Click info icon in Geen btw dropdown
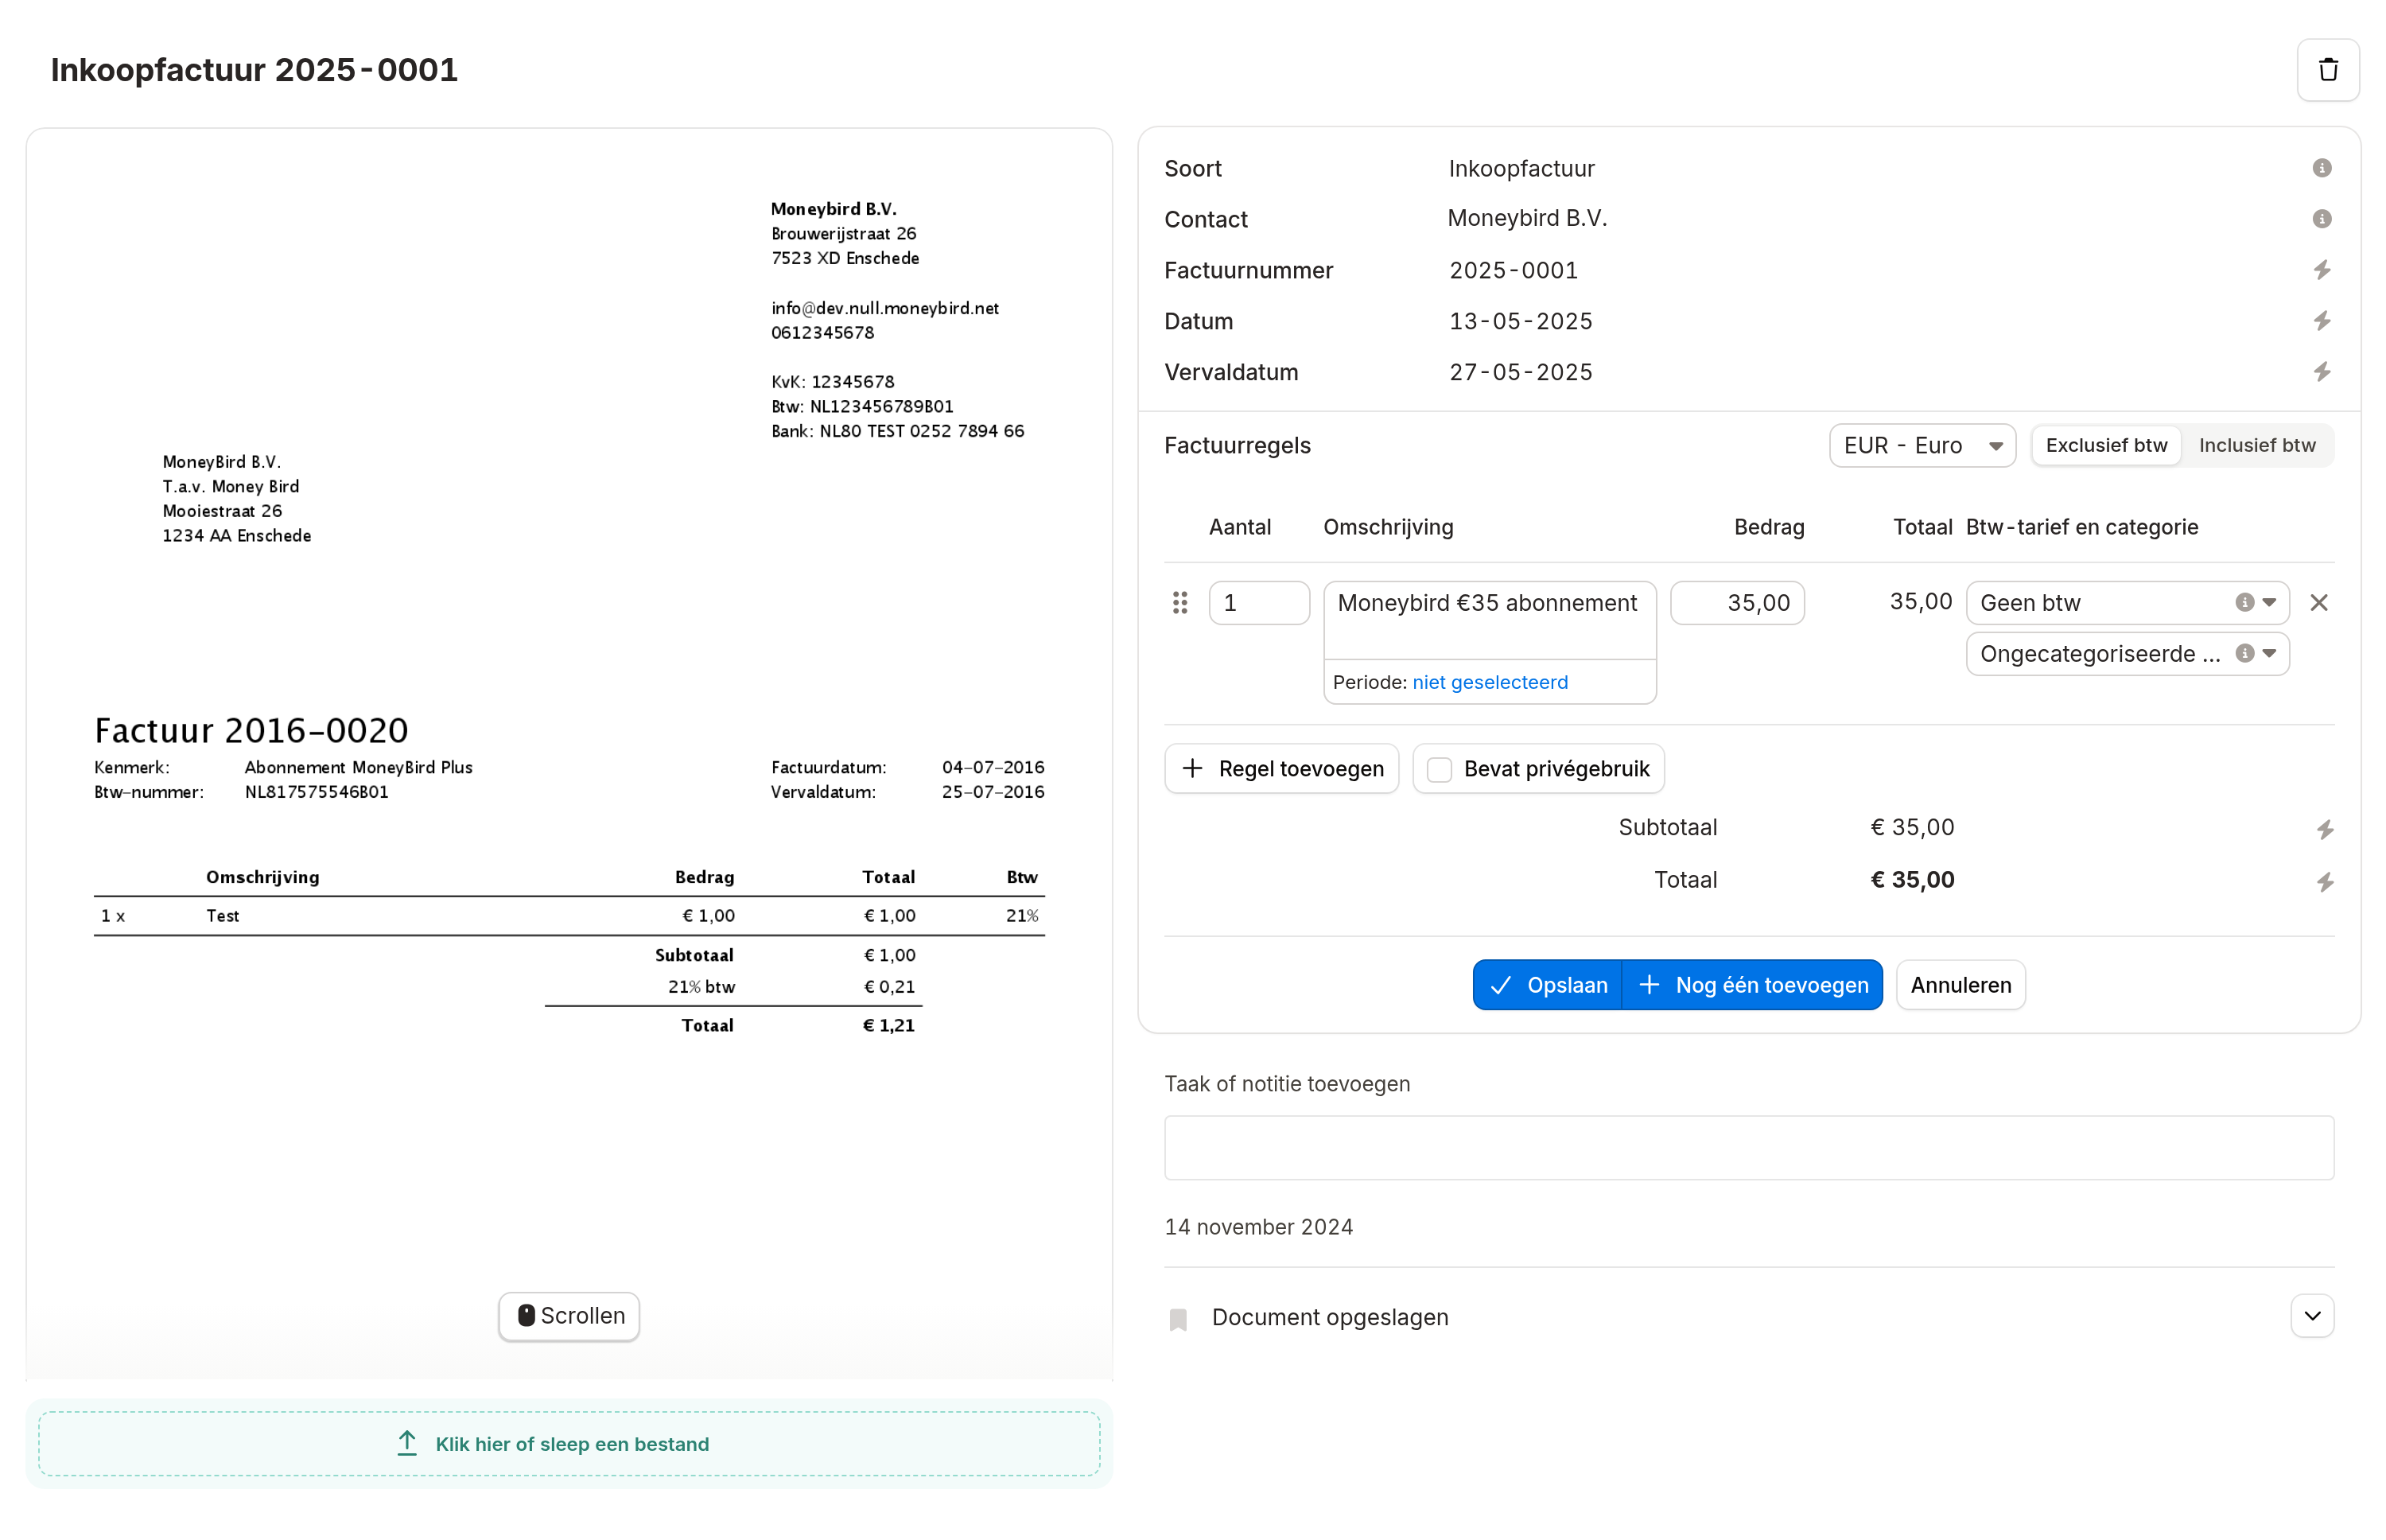2386x1540 pixels. 2244,602
